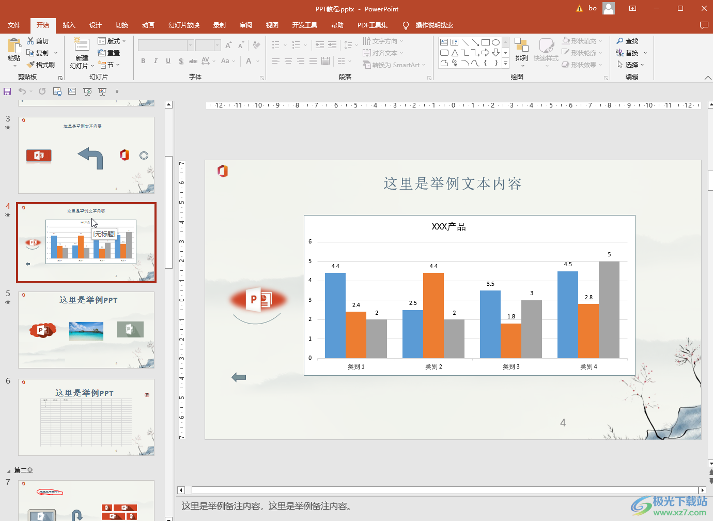The height and width of the screenshot is (521, 713).
Task: Select slide 3 thumbnail
Action: pos(86,155)
